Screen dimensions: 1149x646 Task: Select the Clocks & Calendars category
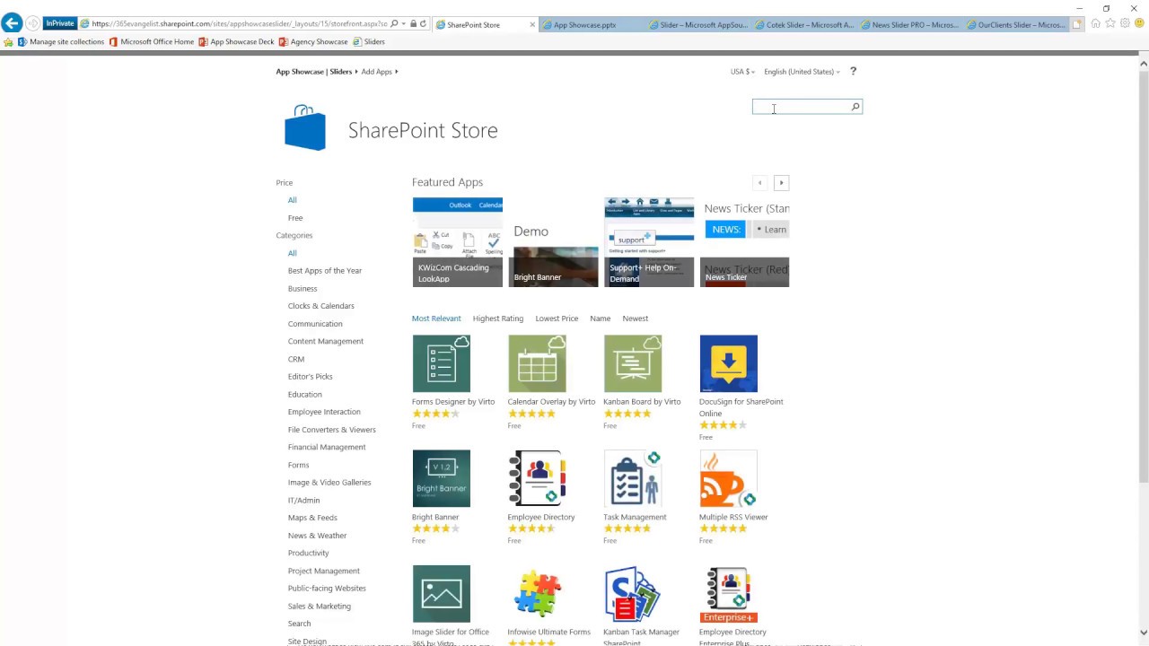pyautogui.click(x=321, y=306)
